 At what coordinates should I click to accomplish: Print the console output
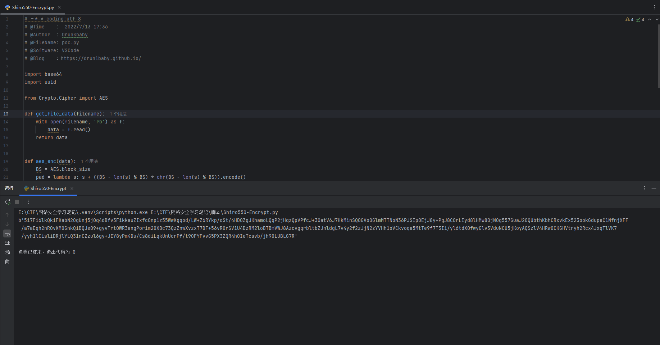click(x=7, y=252)
